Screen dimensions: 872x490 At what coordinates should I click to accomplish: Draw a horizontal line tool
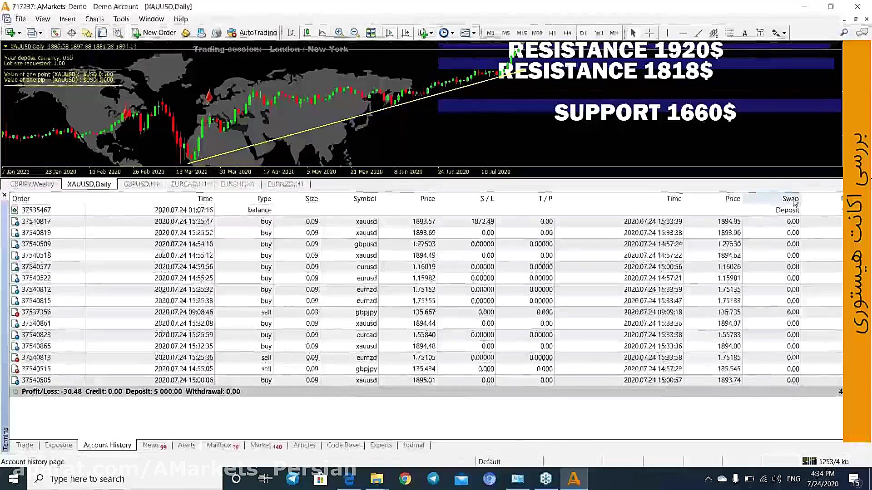coord(683,33)
